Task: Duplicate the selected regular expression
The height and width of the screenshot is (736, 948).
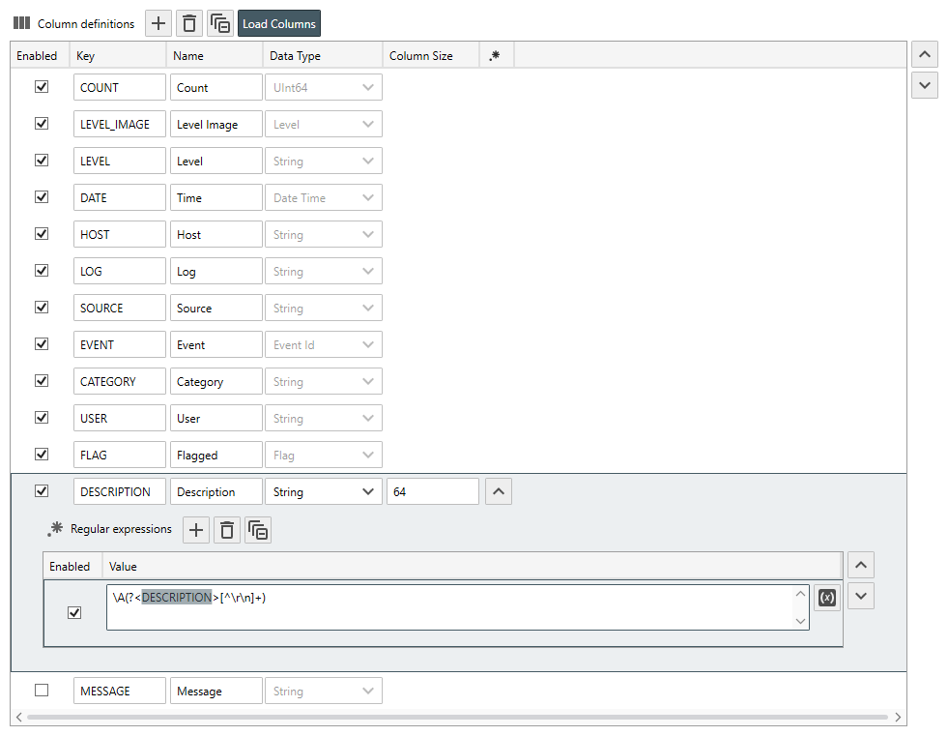Action: [258, 529]
